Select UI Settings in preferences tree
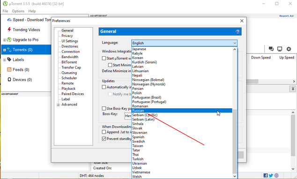 70,41
